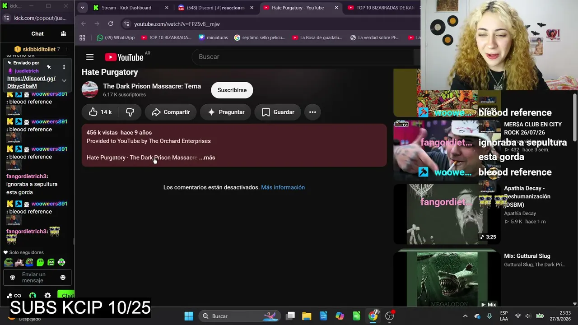Open the taskbar volume control
Image resolution: width=578 pixels, height=325 pixels.
point(528,316)
